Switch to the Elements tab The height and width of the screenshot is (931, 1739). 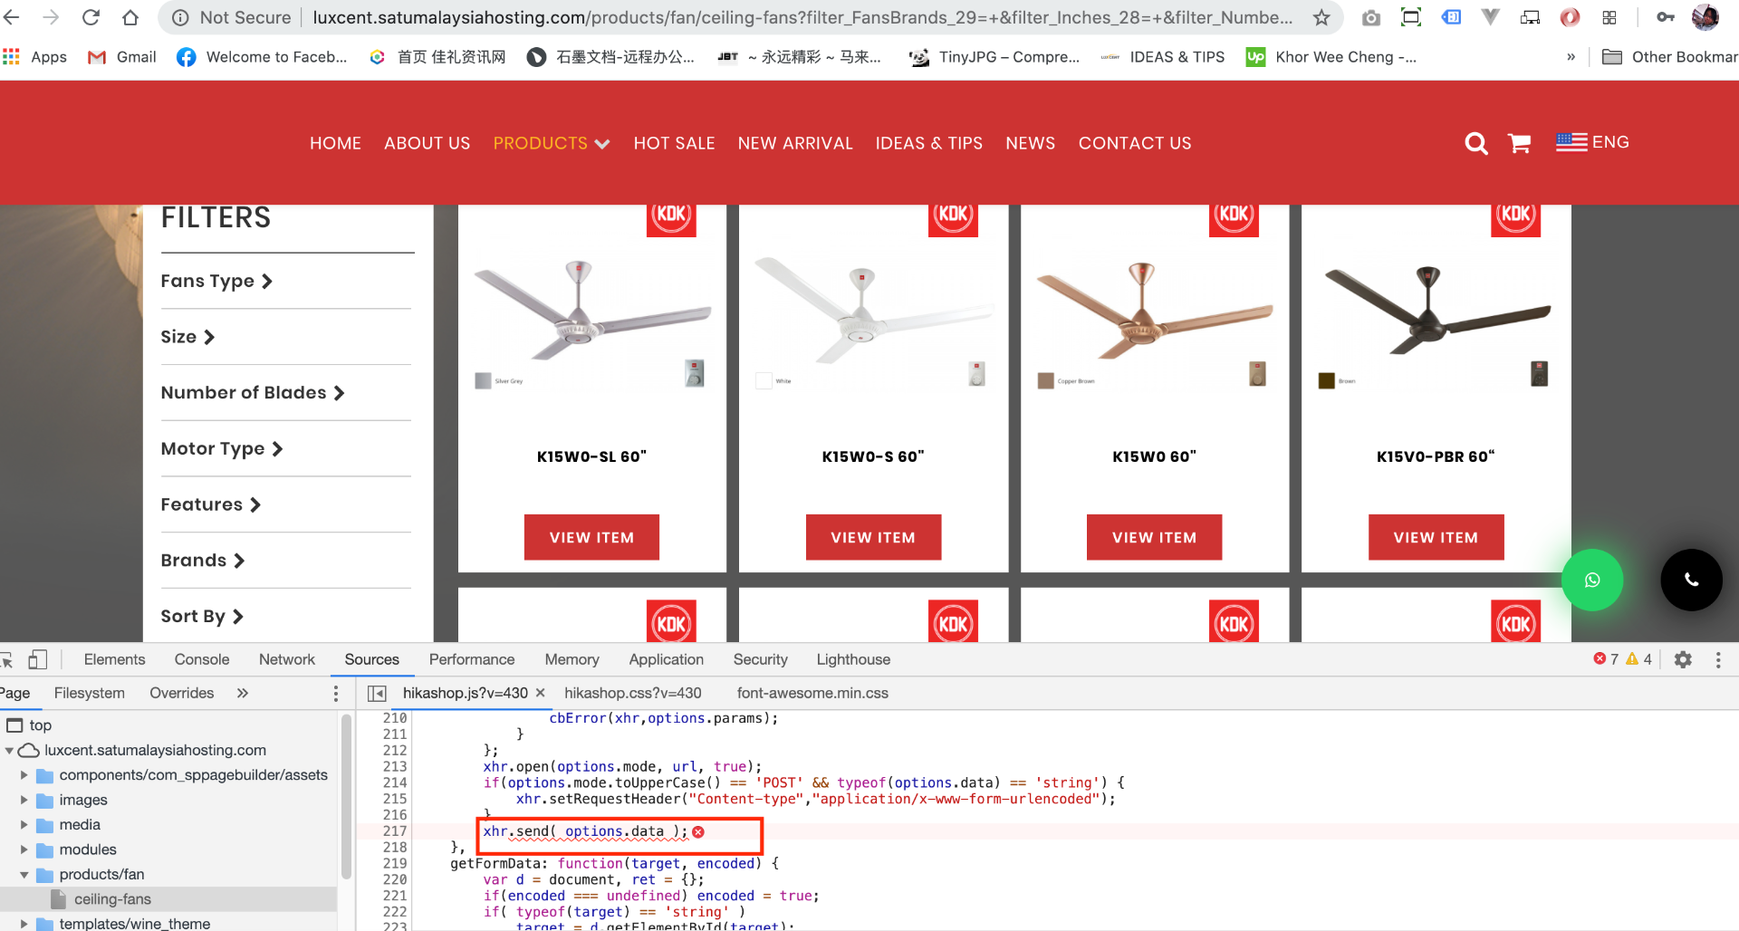(114, 659)
